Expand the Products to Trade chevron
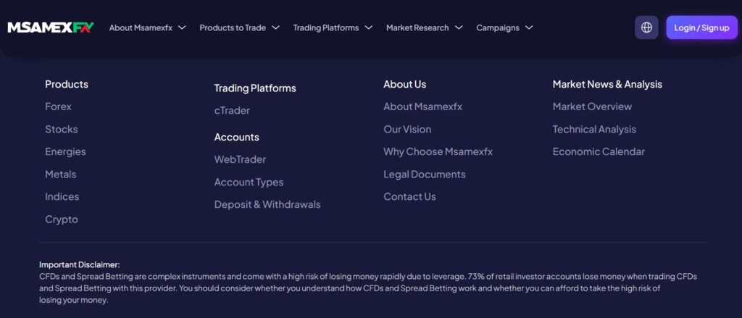 275,28
